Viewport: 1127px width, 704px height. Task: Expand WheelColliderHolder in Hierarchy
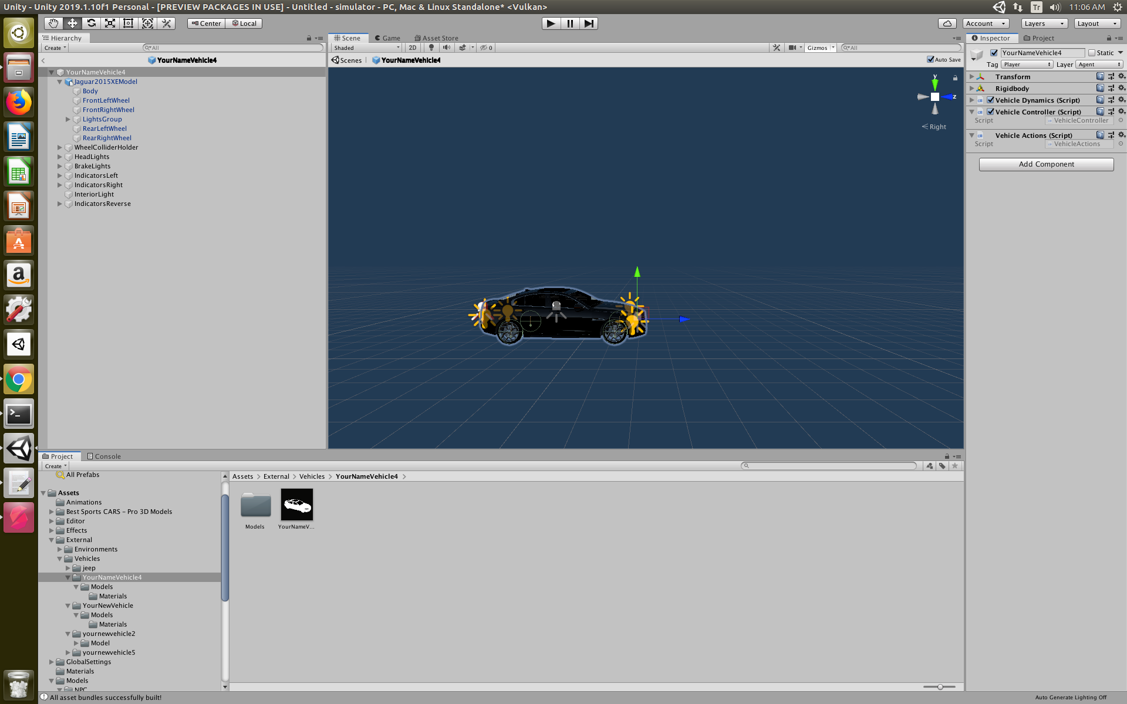(59, 147)
